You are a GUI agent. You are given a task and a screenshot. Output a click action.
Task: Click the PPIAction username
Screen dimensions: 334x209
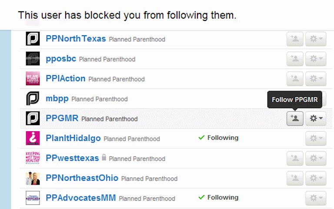(66, 79)
